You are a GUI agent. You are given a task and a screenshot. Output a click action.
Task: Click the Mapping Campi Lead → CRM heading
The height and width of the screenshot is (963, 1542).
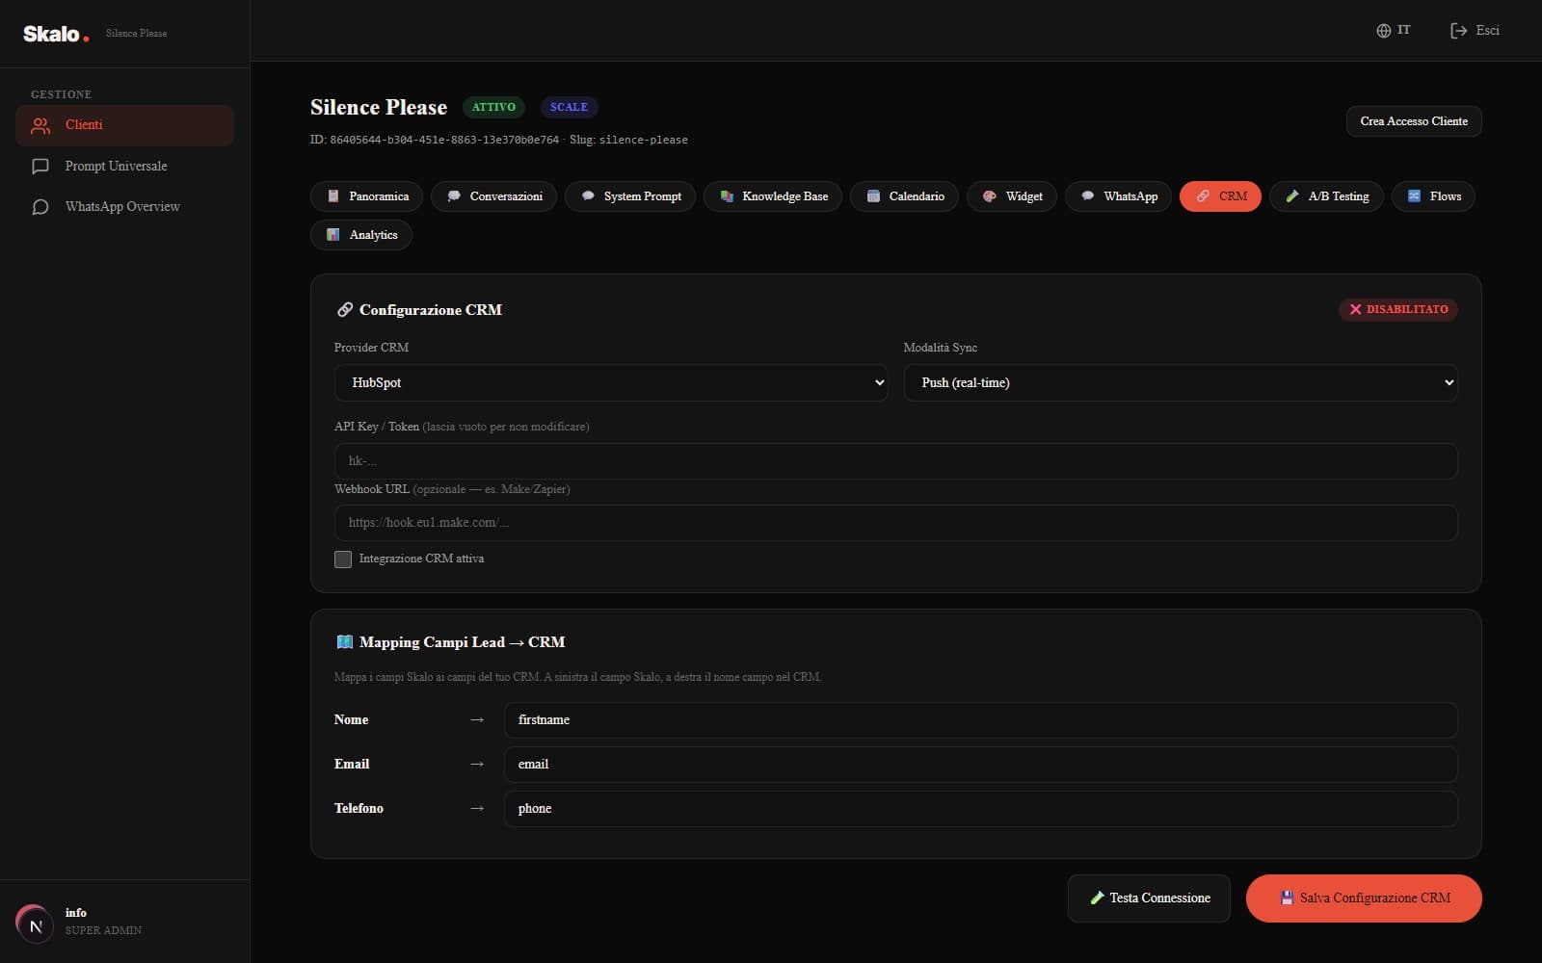coord(462,642)
